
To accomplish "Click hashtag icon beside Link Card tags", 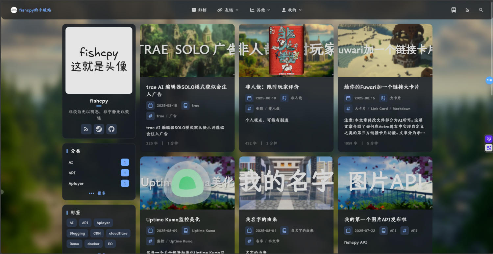I will click(348, 109).
